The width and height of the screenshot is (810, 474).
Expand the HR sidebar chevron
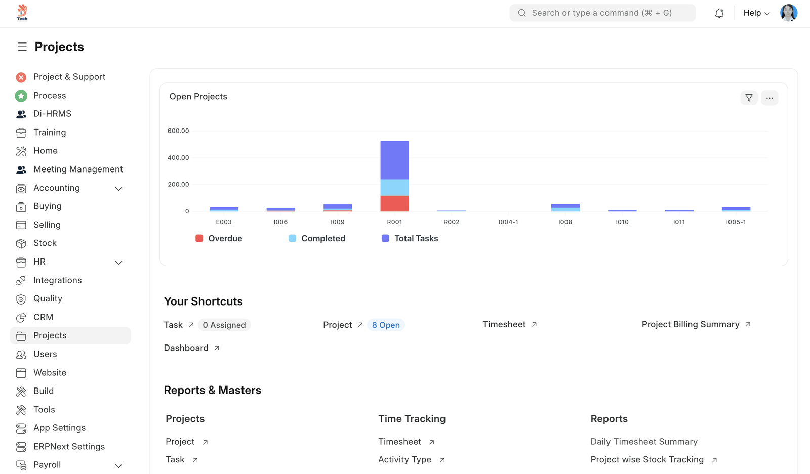click(118, 263)
